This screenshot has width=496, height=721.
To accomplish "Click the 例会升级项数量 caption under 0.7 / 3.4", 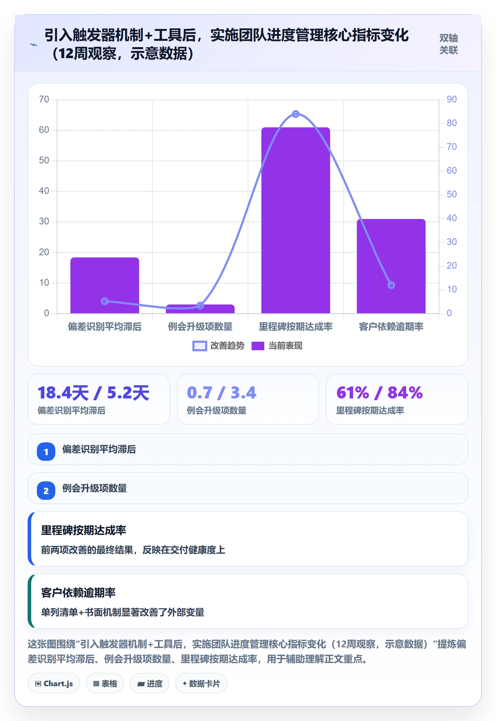I will pyautogui.click(x=216, y=410).
